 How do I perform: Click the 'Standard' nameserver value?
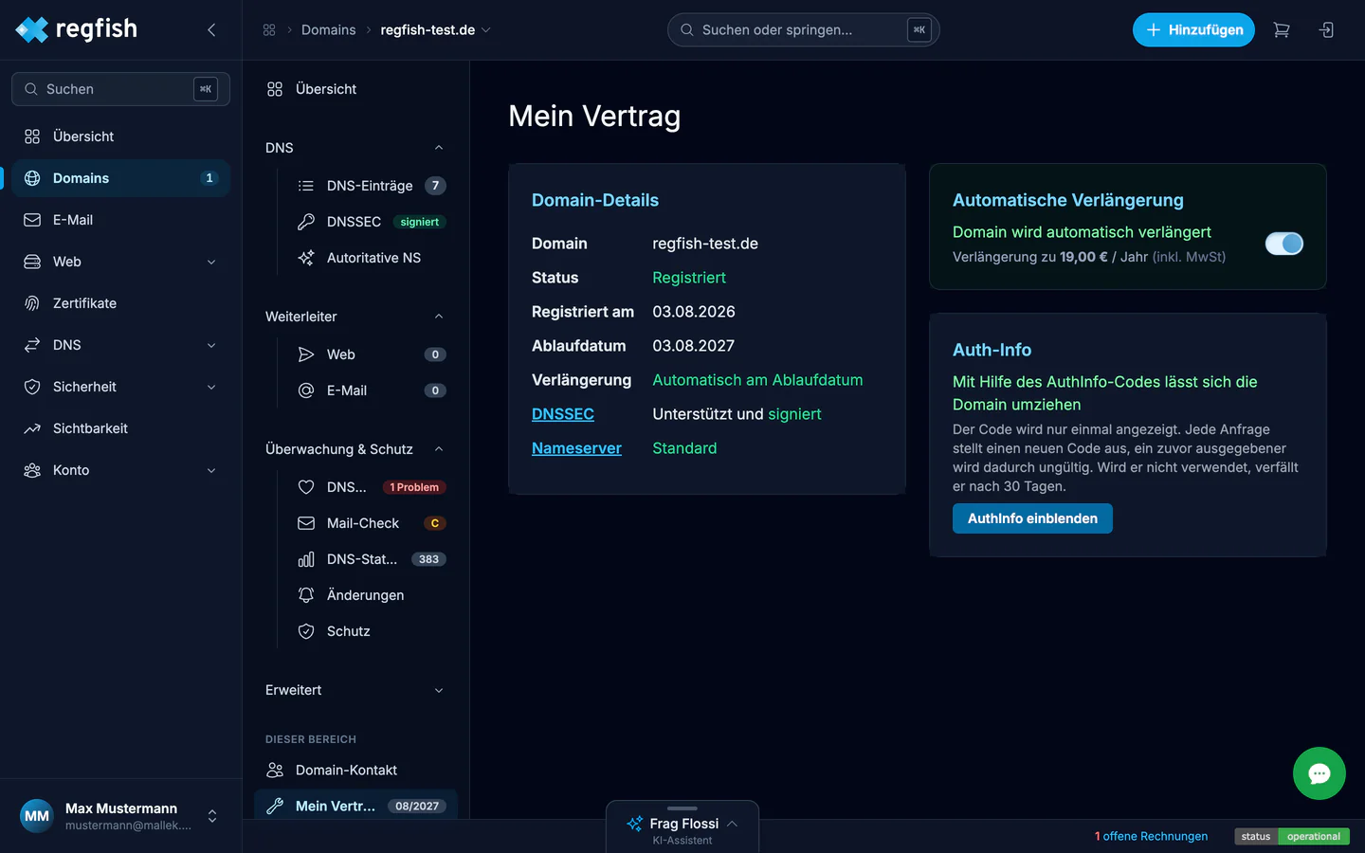(684, 448)
